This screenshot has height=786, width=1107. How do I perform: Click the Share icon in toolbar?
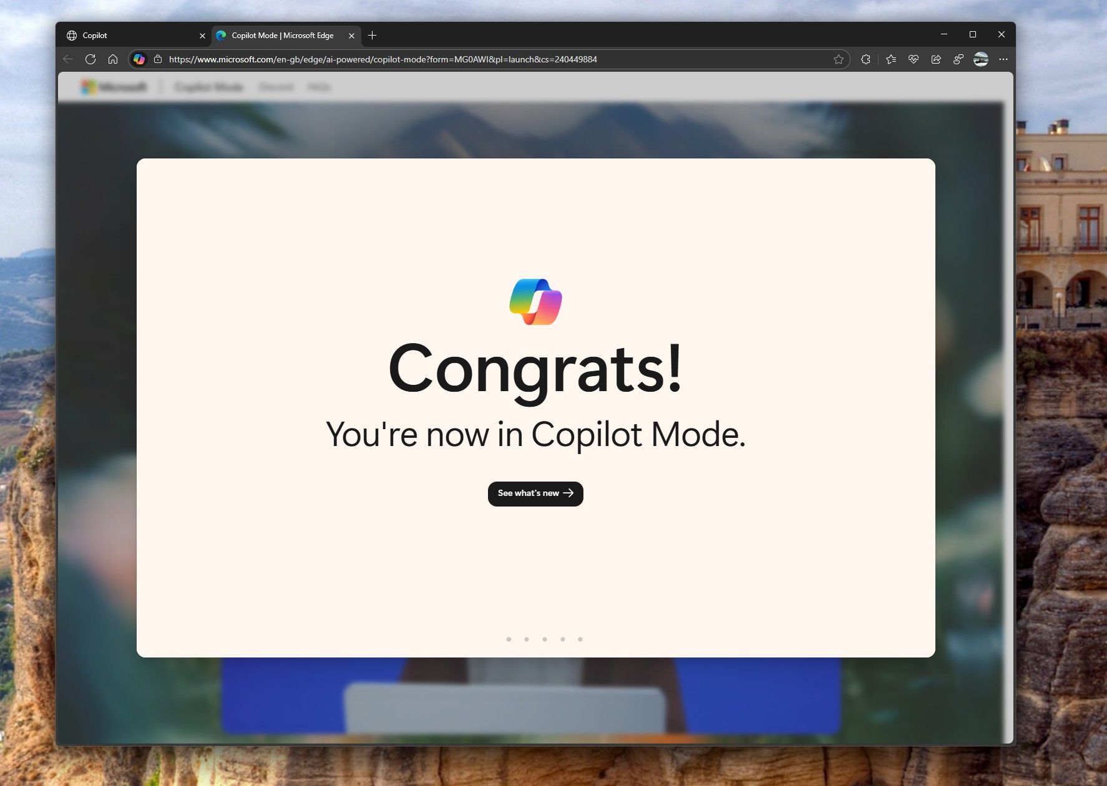(936, 59)
